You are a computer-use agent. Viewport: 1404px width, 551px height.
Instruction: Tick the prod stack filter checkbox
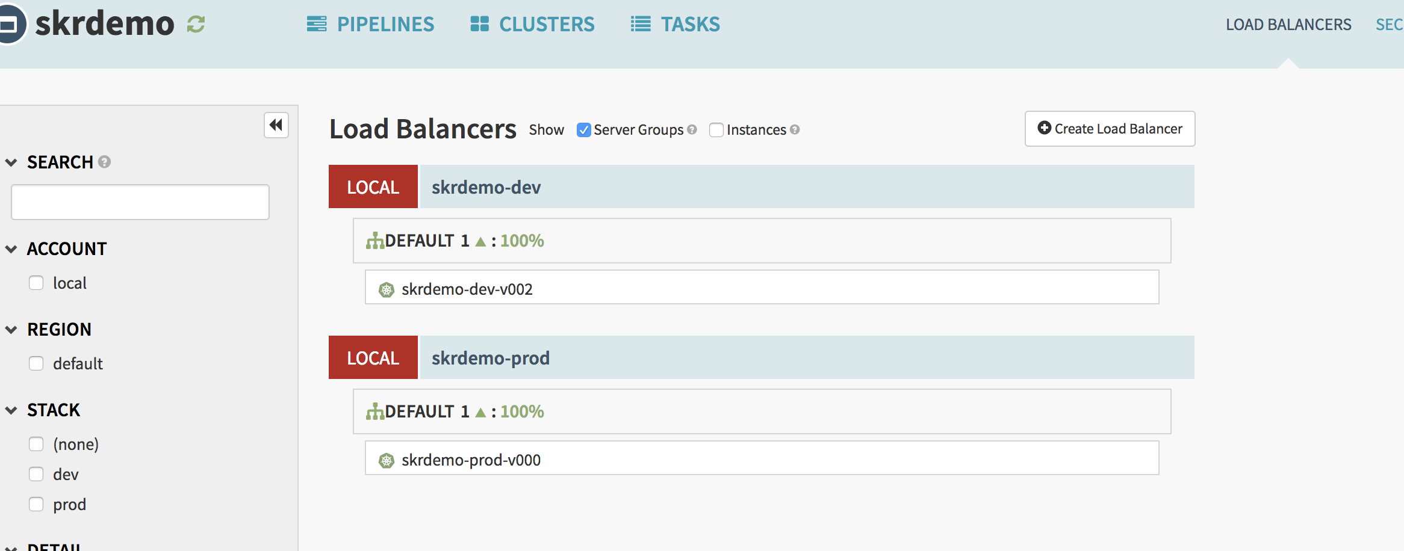click(x=36, y=504)
